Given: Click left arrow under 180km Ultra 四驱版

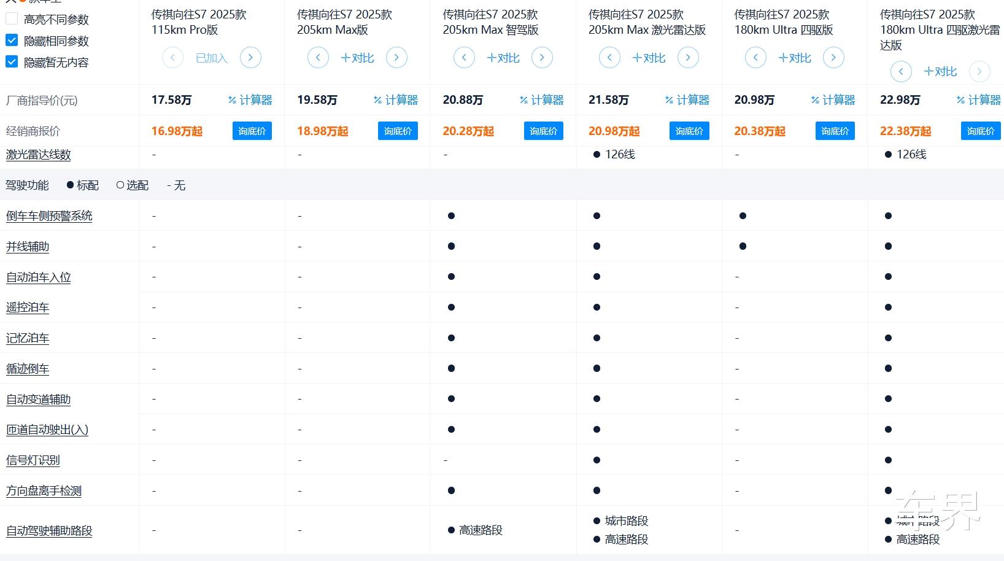Looking at the screenshot, I should click(x=755, y=58).
